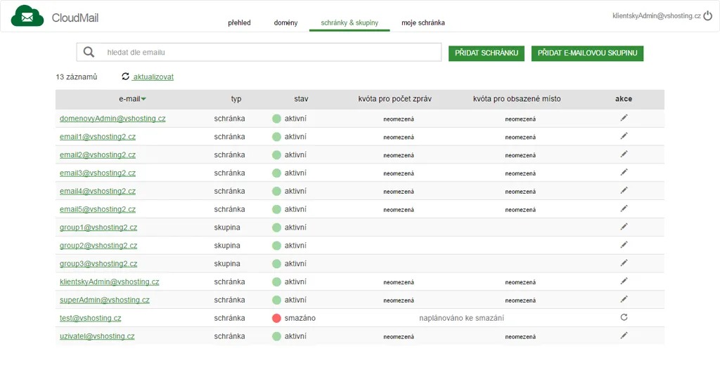Viewport: 720px width, 365px height.
Task: Open the email1@vshosting2.cz link
Action: (x=97, y=137)
